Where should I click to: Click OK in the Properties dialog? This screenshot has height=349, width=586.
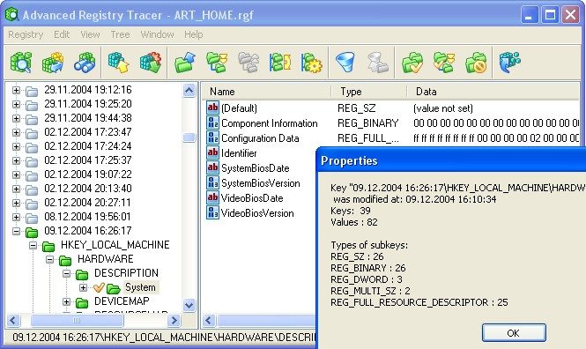coord(514,332)
